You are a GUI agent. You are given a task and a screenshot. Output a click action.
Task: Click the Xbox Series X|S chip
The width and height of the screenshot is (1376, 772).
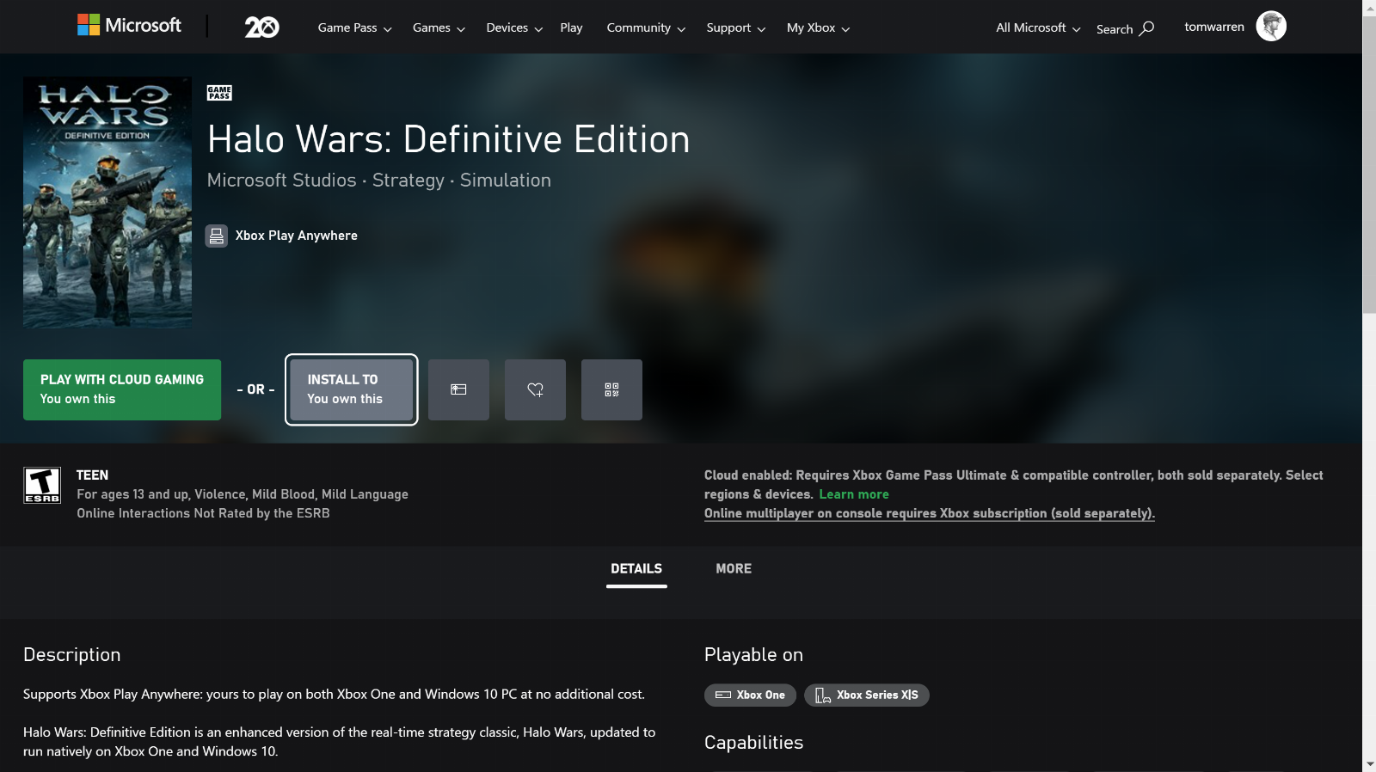867,695
